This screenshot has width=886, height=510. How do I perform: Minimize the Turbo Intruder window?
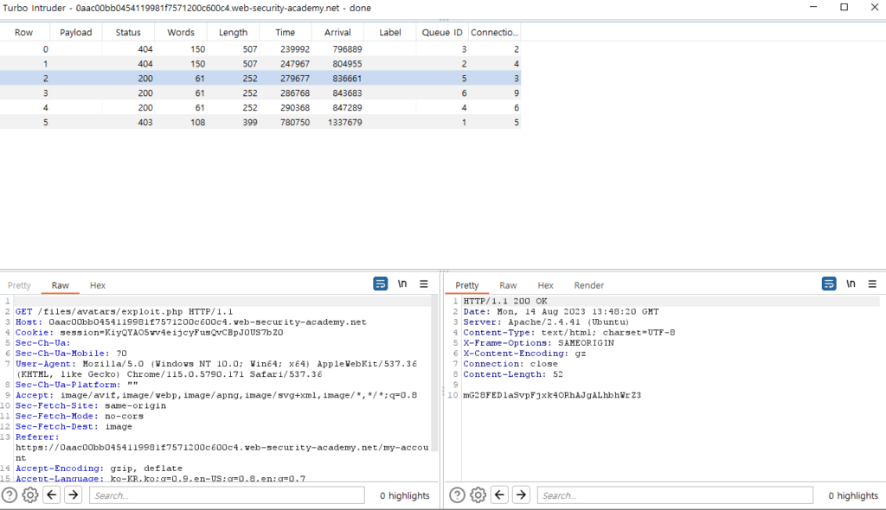[813, 7]
